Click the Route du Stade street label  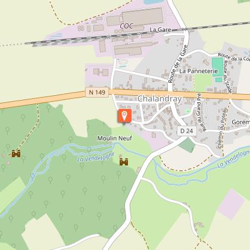click(227, 77)
